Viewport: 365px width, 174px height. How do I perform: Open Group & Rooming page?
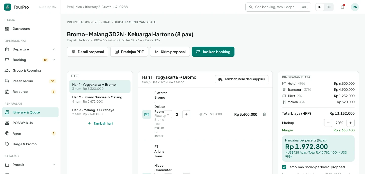click(x=30, y=70)
